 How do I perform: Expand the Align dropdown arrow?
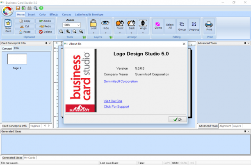[143, 33]
